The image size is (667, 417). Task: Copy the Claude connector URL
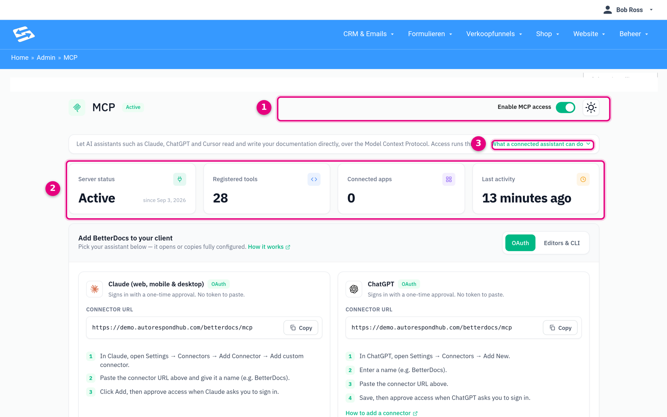(301, 328)
